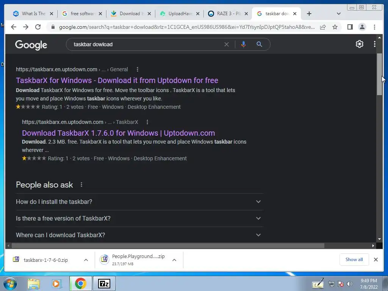
Task: Close the UploadHaven tab
Action: [x=197, y=14]
